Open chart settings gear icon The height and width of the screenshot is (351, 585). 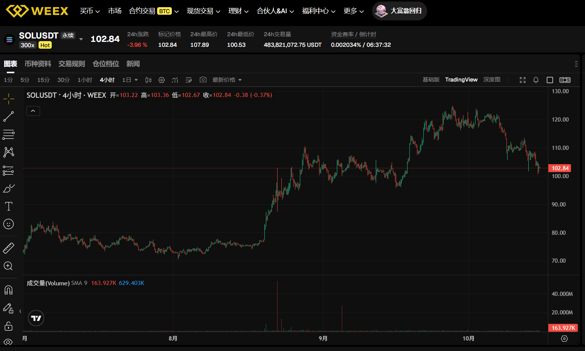[x=162, y=80]
